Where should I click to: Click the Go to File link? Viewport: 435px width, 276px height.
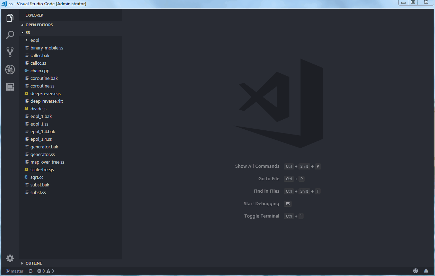click(269, 178)
